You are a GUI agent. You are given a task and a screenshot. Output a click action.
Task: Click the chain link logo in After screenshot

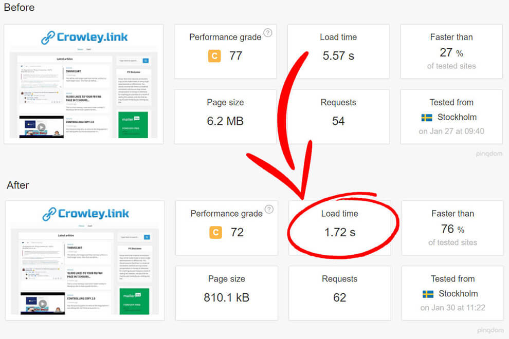49,214
